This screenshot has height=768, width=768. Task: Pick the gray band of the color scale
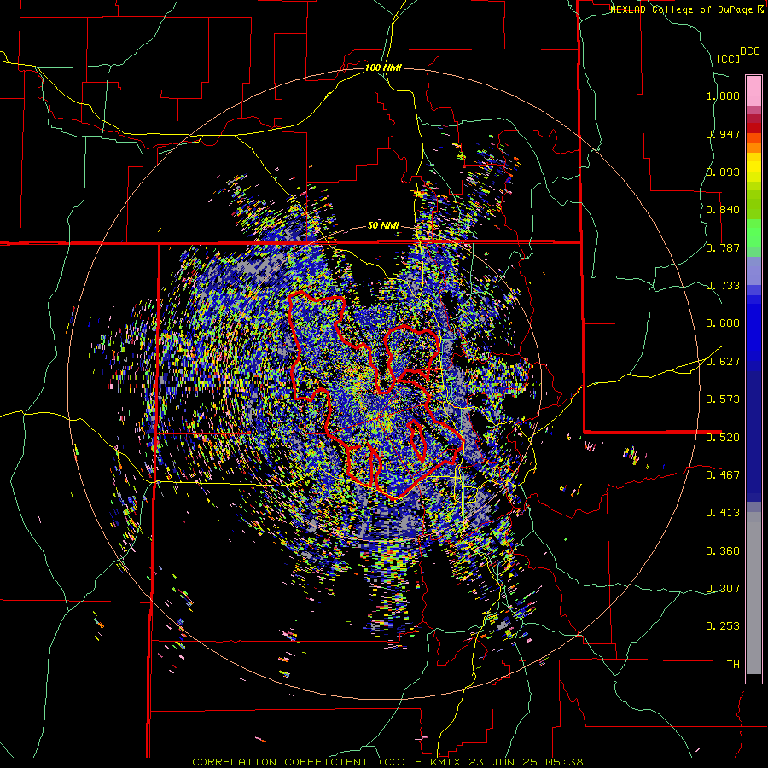(x=753, y=593)
